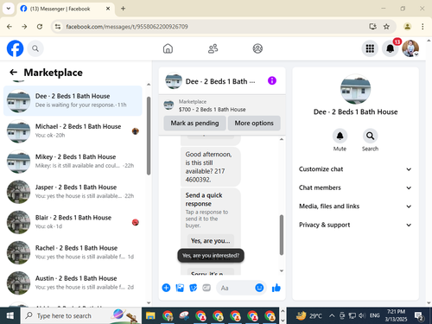Open Chrome profile icon
Image resolution: width=432 pixels, height=324 pixels.
click(x=407, y=27)
